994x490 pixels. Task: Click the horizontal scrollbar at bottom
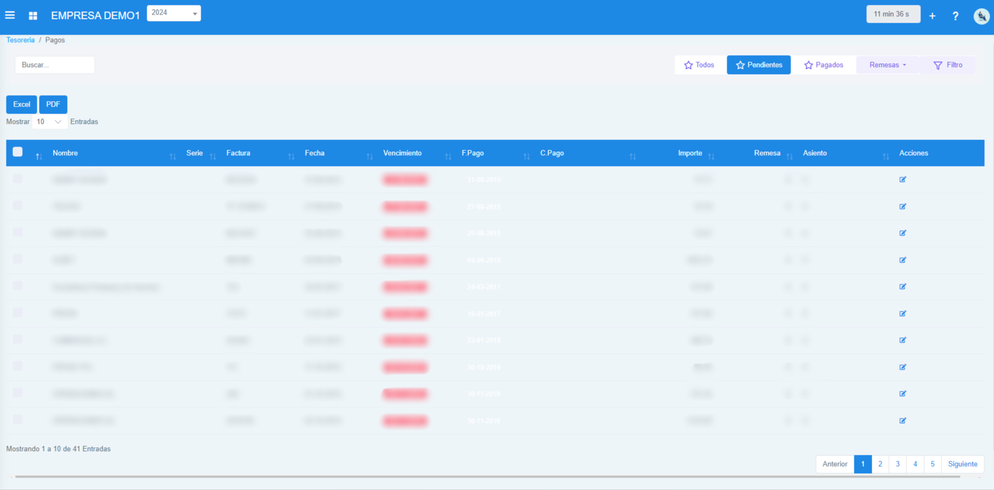coord(487,476)
